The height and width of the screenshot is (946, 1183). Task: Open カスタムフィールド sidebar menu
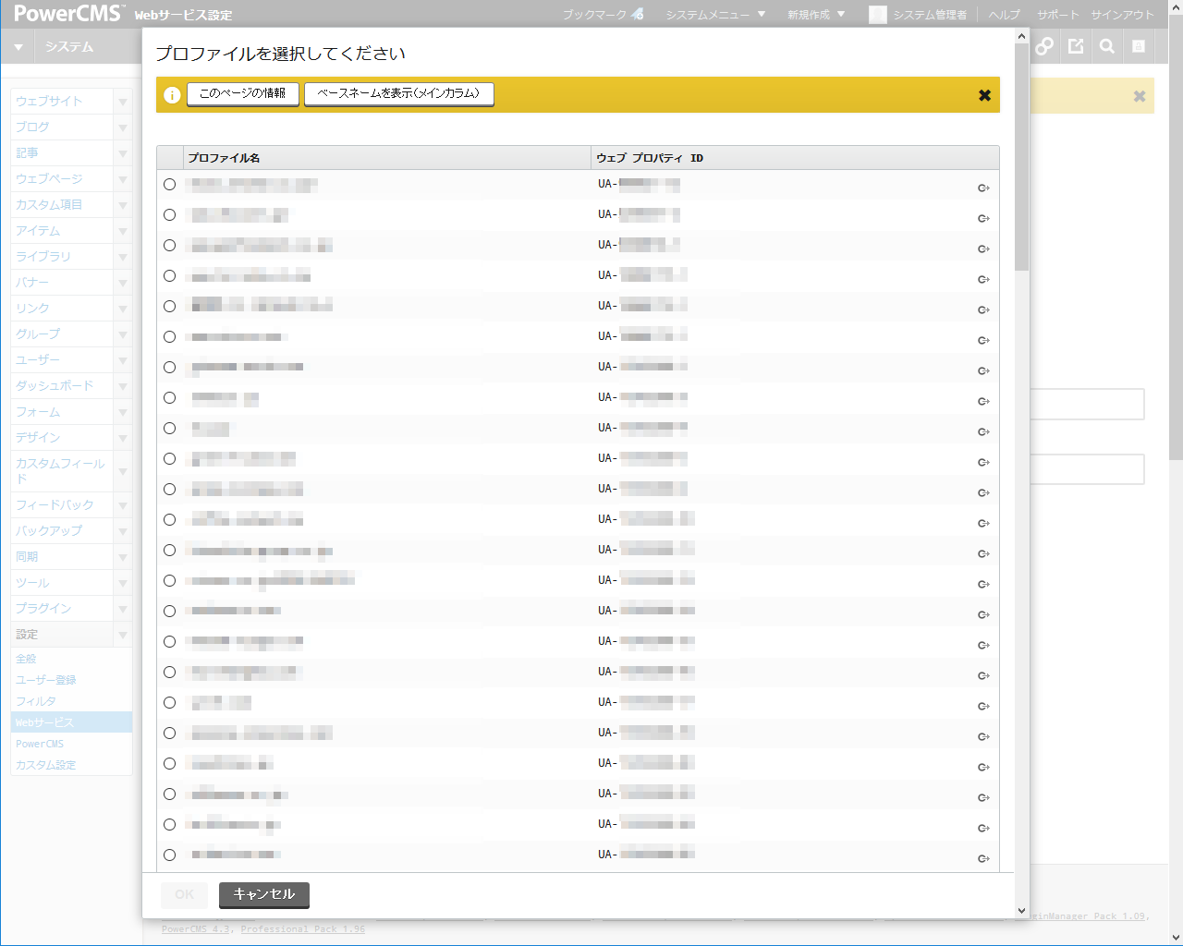60,470
